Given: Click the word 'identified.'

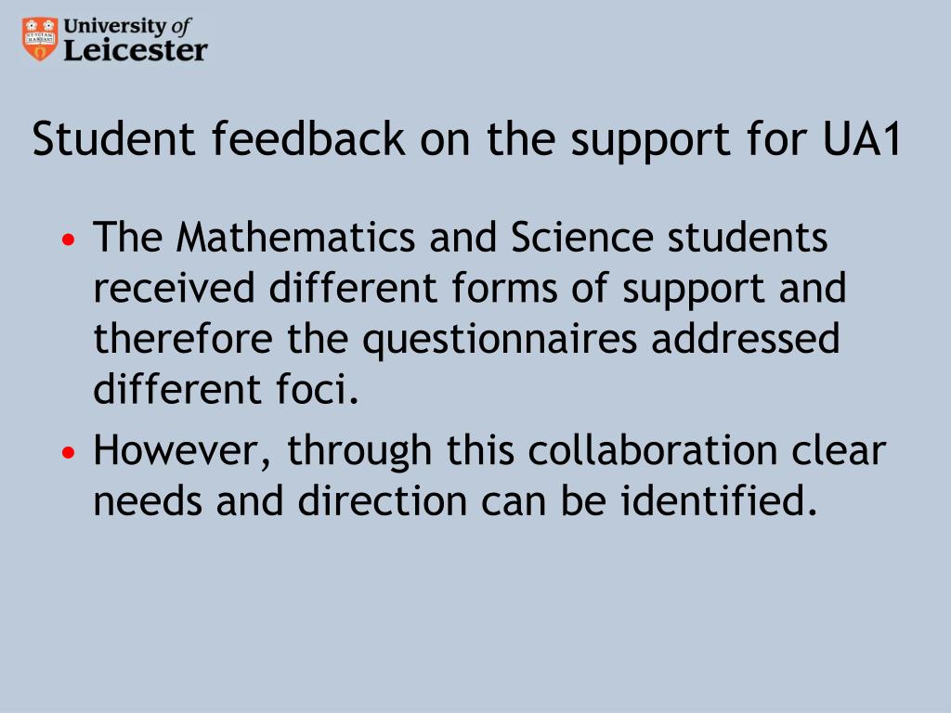Looking at the screenshot, I should [x=720, y=500].
